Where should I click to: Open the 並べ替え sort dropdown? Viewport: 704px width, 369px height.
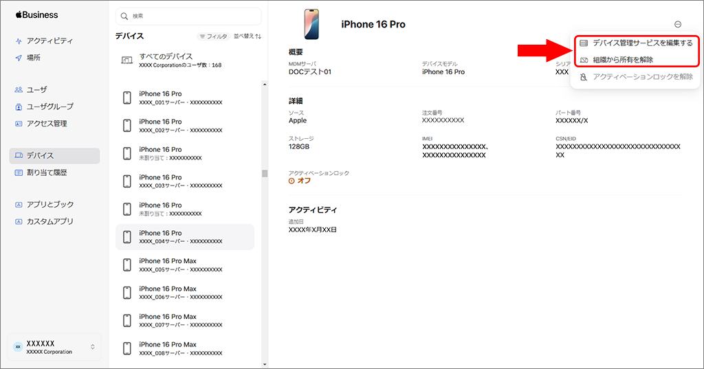pyautogui.click(x=247, y=36)
